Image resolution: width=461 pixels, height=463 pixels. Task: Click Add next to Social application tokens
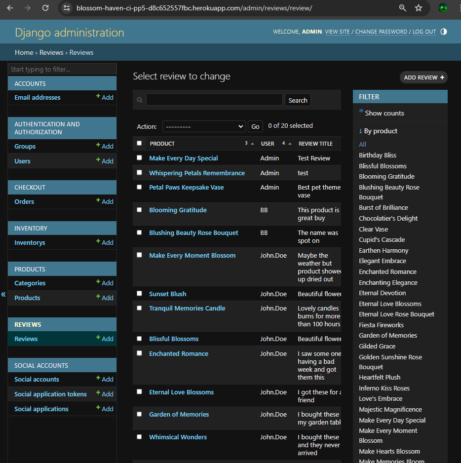point(105,394)
